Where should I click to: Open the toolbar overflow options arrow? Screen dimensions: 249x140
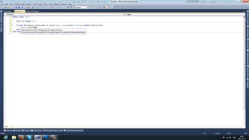[x=112, y=7]
